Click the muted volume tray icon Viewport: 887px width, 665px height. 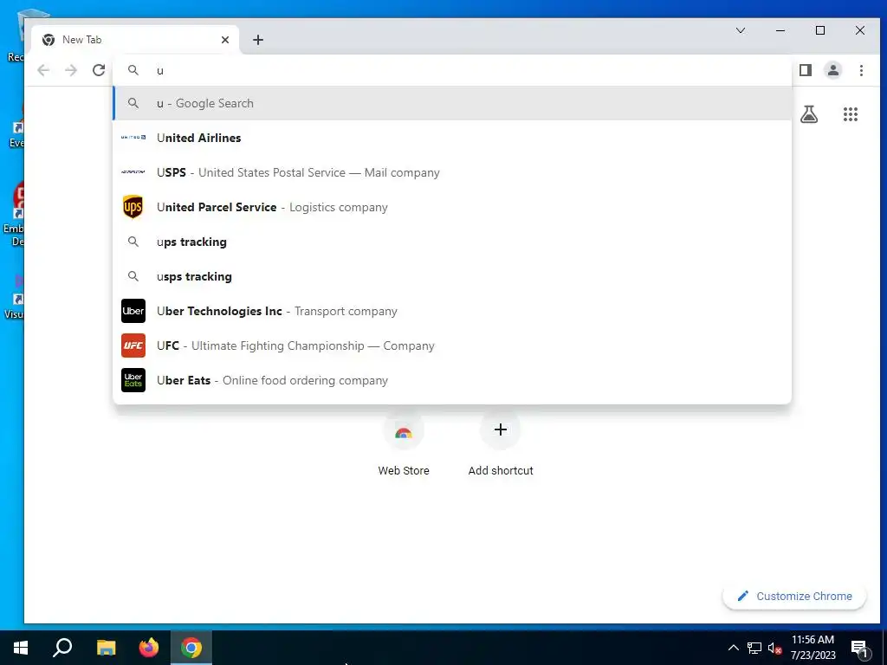(774, 648)
